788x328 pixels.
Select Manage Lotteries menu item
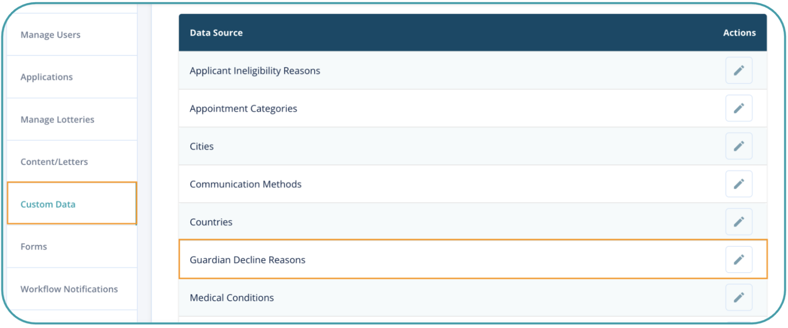[x=57, y=119]
